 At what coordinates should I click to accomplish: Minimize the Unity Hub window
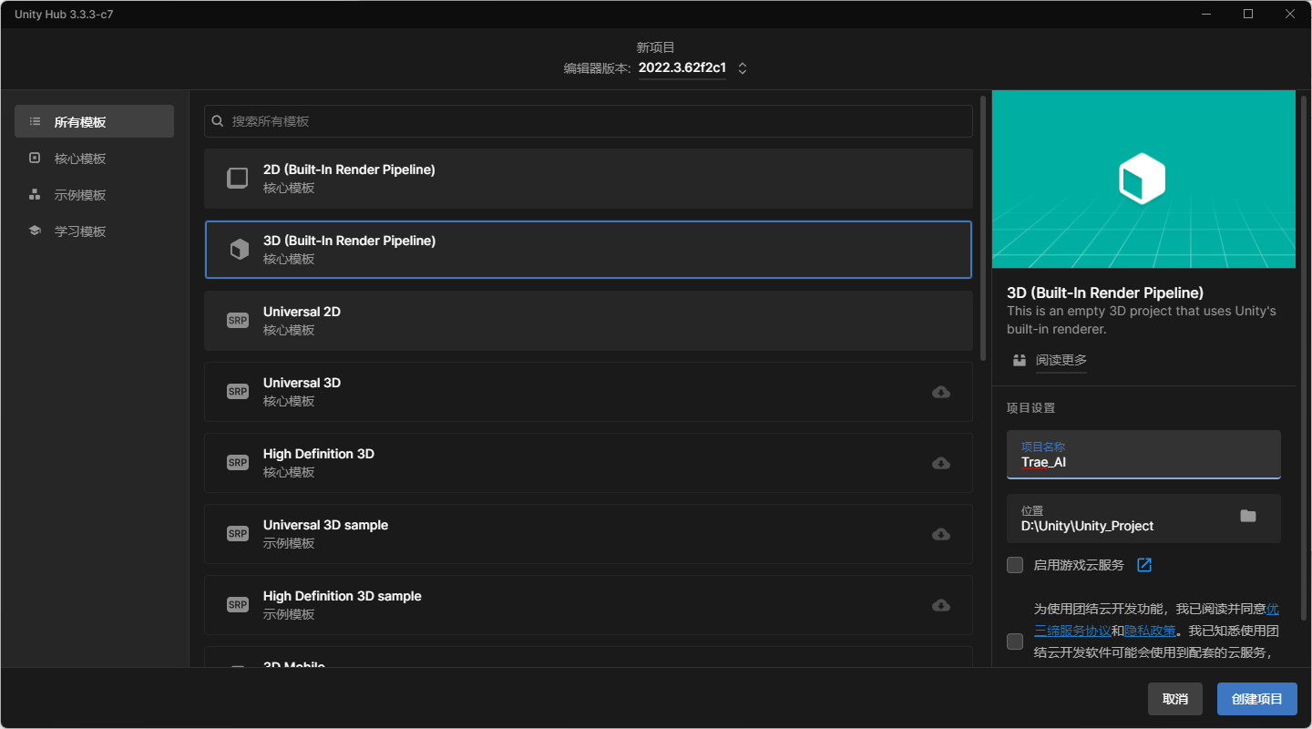[x=1206, y=14]
